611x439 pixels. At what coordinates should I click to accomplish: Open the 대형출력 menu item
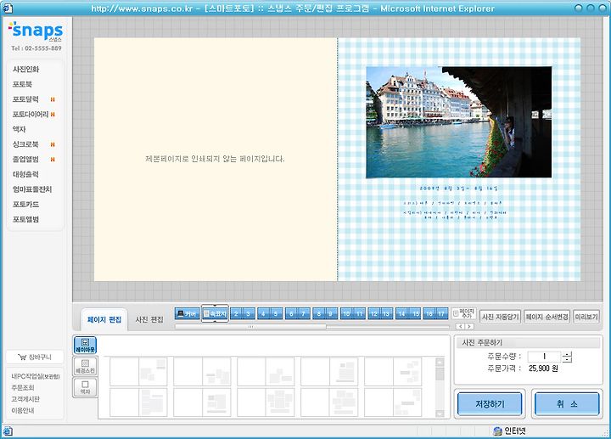25,174
